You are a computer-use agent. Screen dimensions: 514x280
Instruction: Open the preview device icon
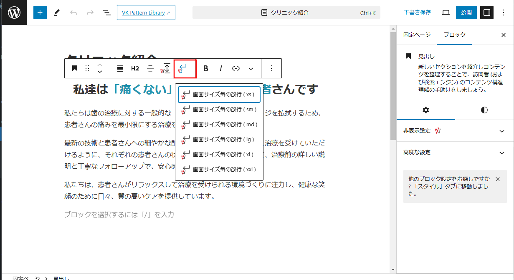[446, 12]
